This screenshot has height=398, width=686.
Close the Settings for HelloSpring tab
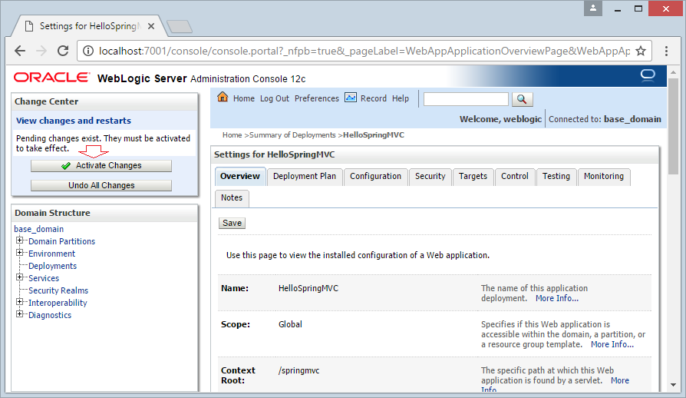click(x=151, y=26)
